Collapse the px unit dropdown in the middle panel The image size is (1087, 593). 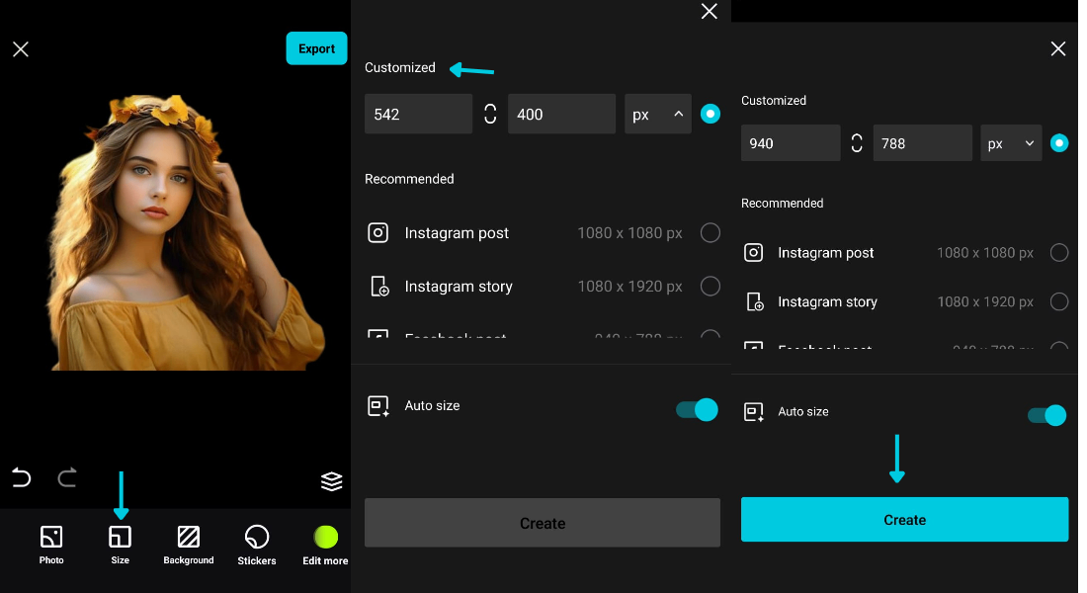tap(658, 114)
